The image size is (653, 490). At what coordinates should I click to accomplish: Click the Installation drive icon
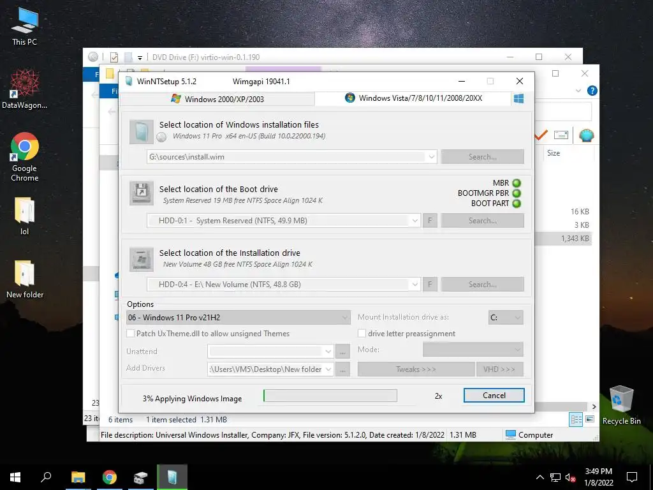point(141,259)
